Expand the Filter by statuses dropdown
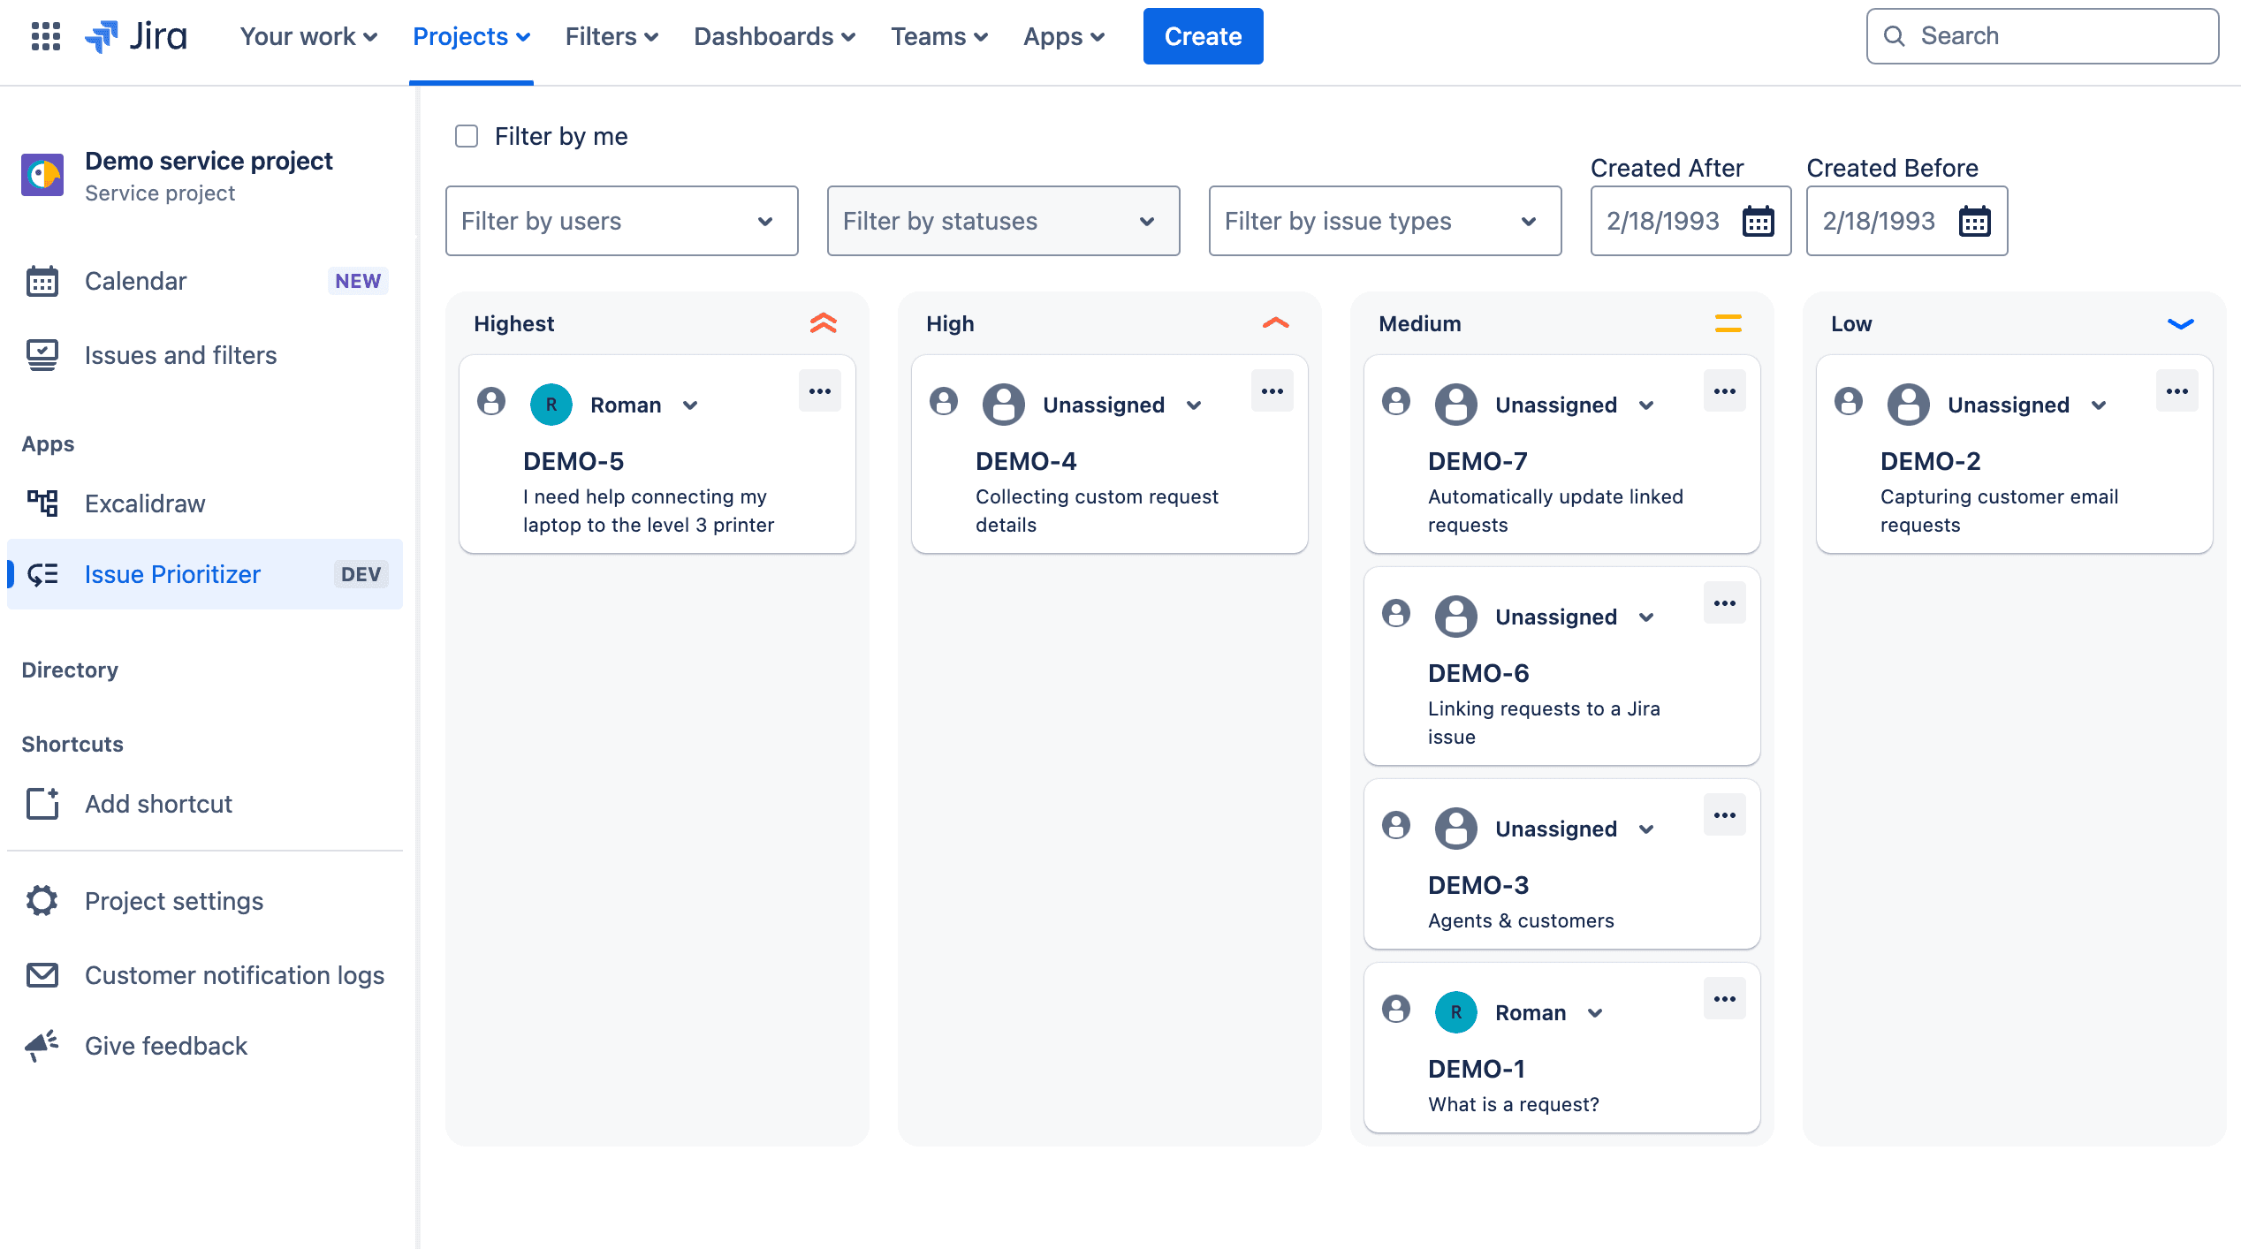This screenshot has height=1249, width=2241. (x=1004, y=221)
